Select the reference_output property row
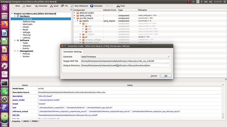Image resolution: width=227 pixels, height=127 pixels. click(117, 111)
